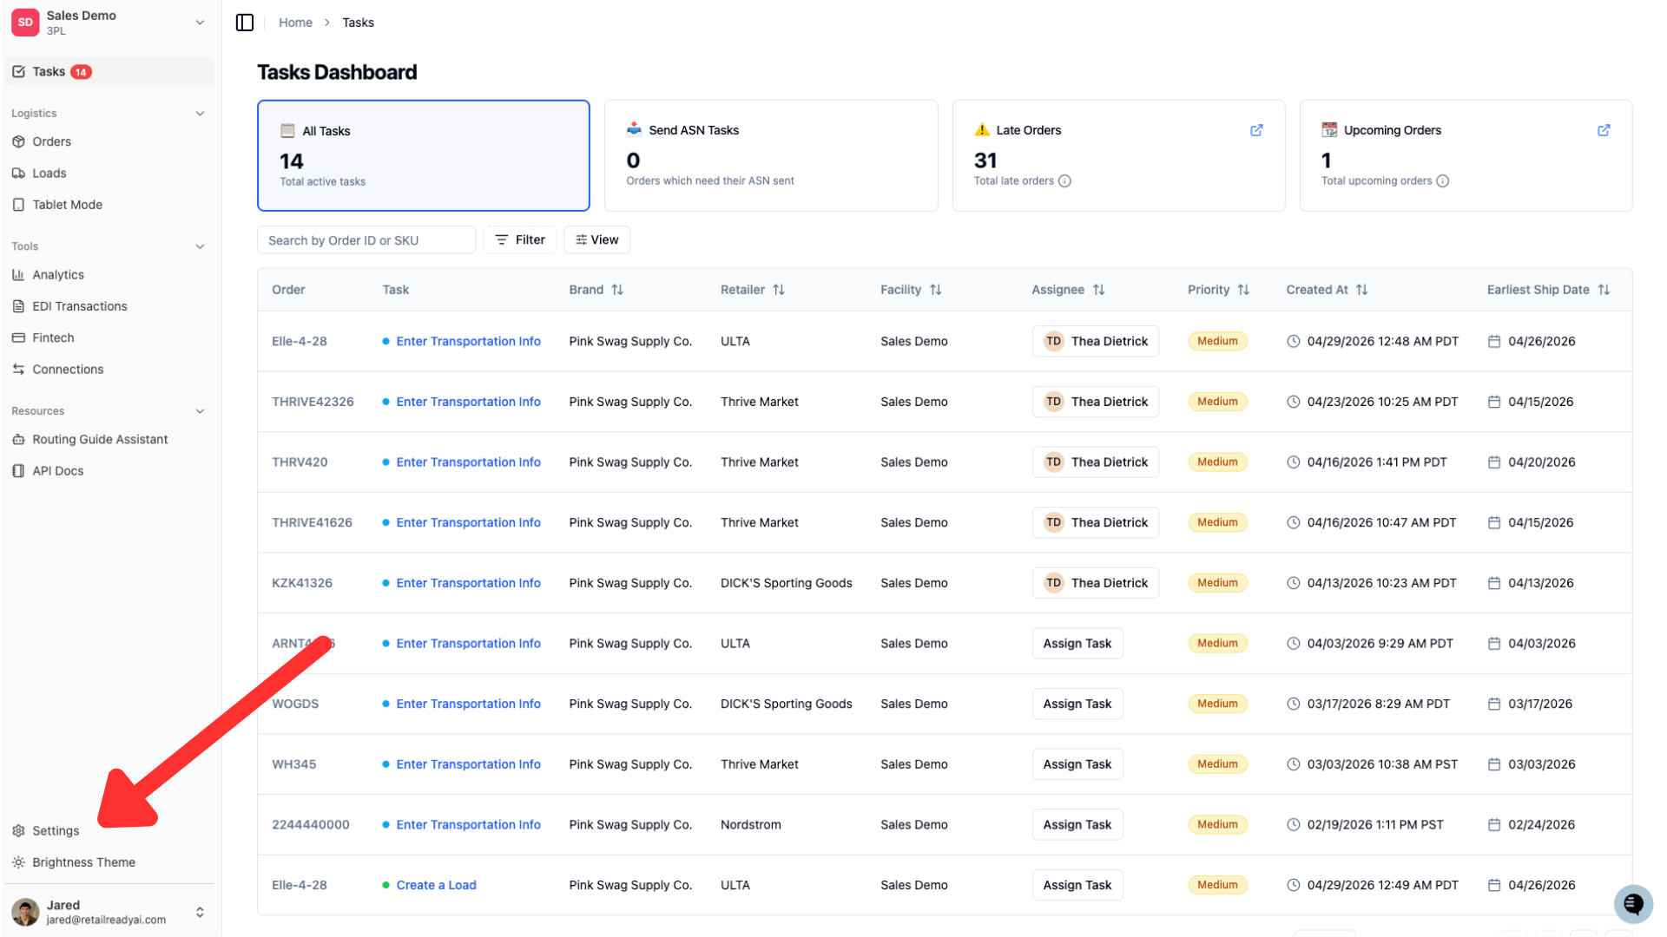The image size is (1667, 937).
Task: Click the Connections arrows icon in sidebar
Action: coord(18,370)
